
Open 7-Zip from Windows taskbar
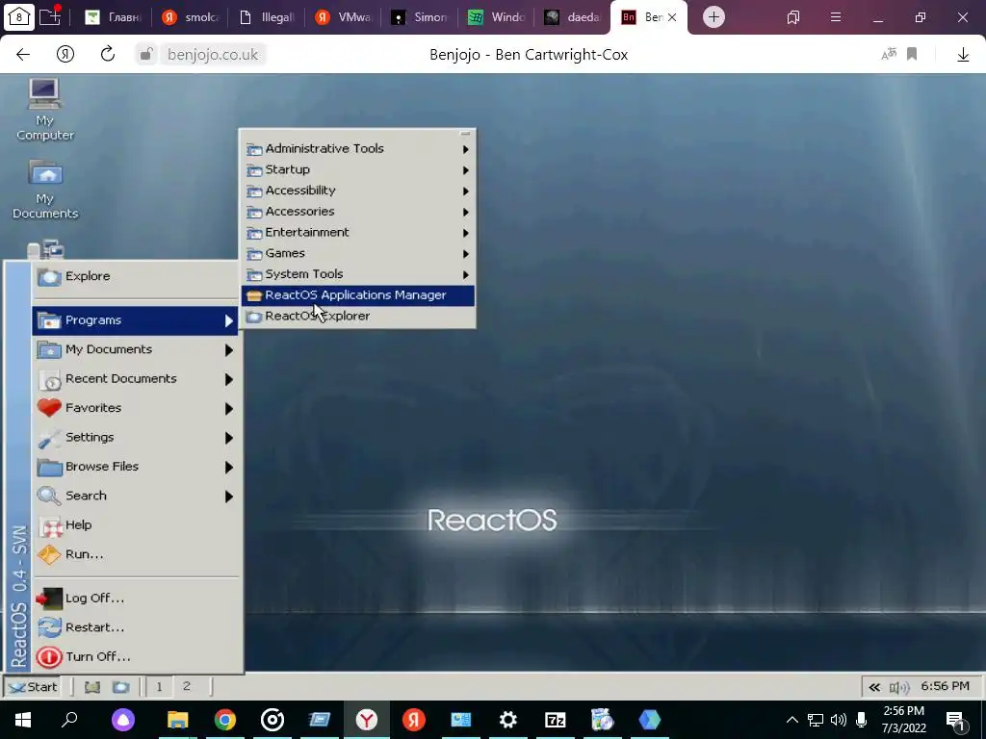tap(556, 720)
